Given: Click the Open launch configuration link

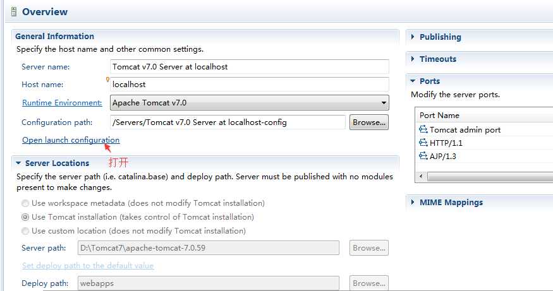Looking at the screenshot, I should [x=71, y=140].
